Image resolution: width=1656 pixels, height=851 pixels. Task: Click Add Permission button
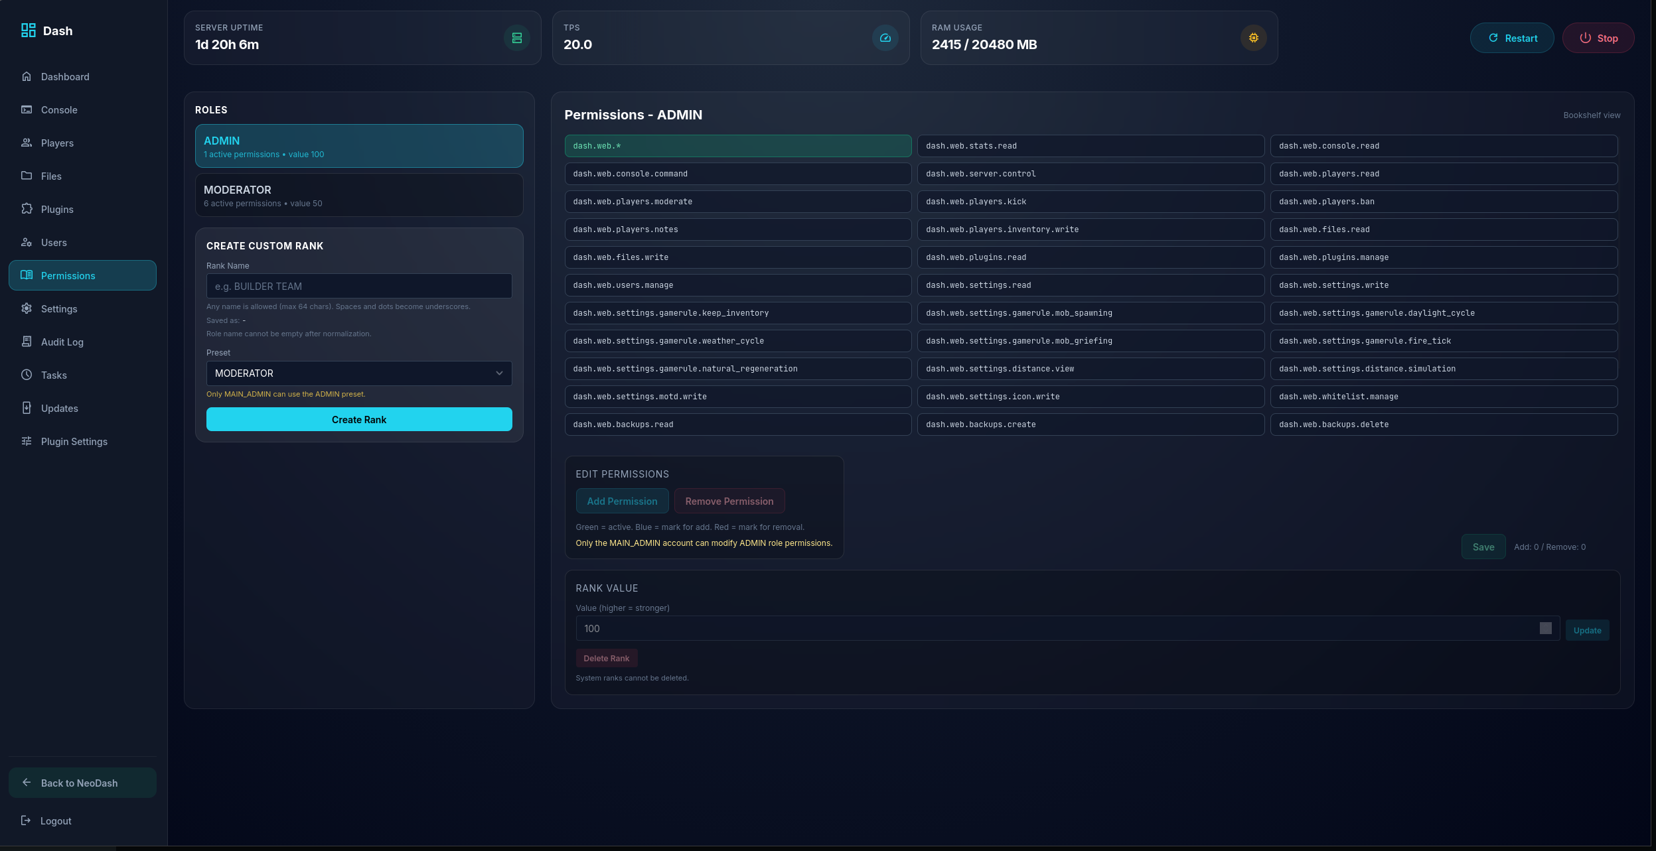(x=622, y=501)
